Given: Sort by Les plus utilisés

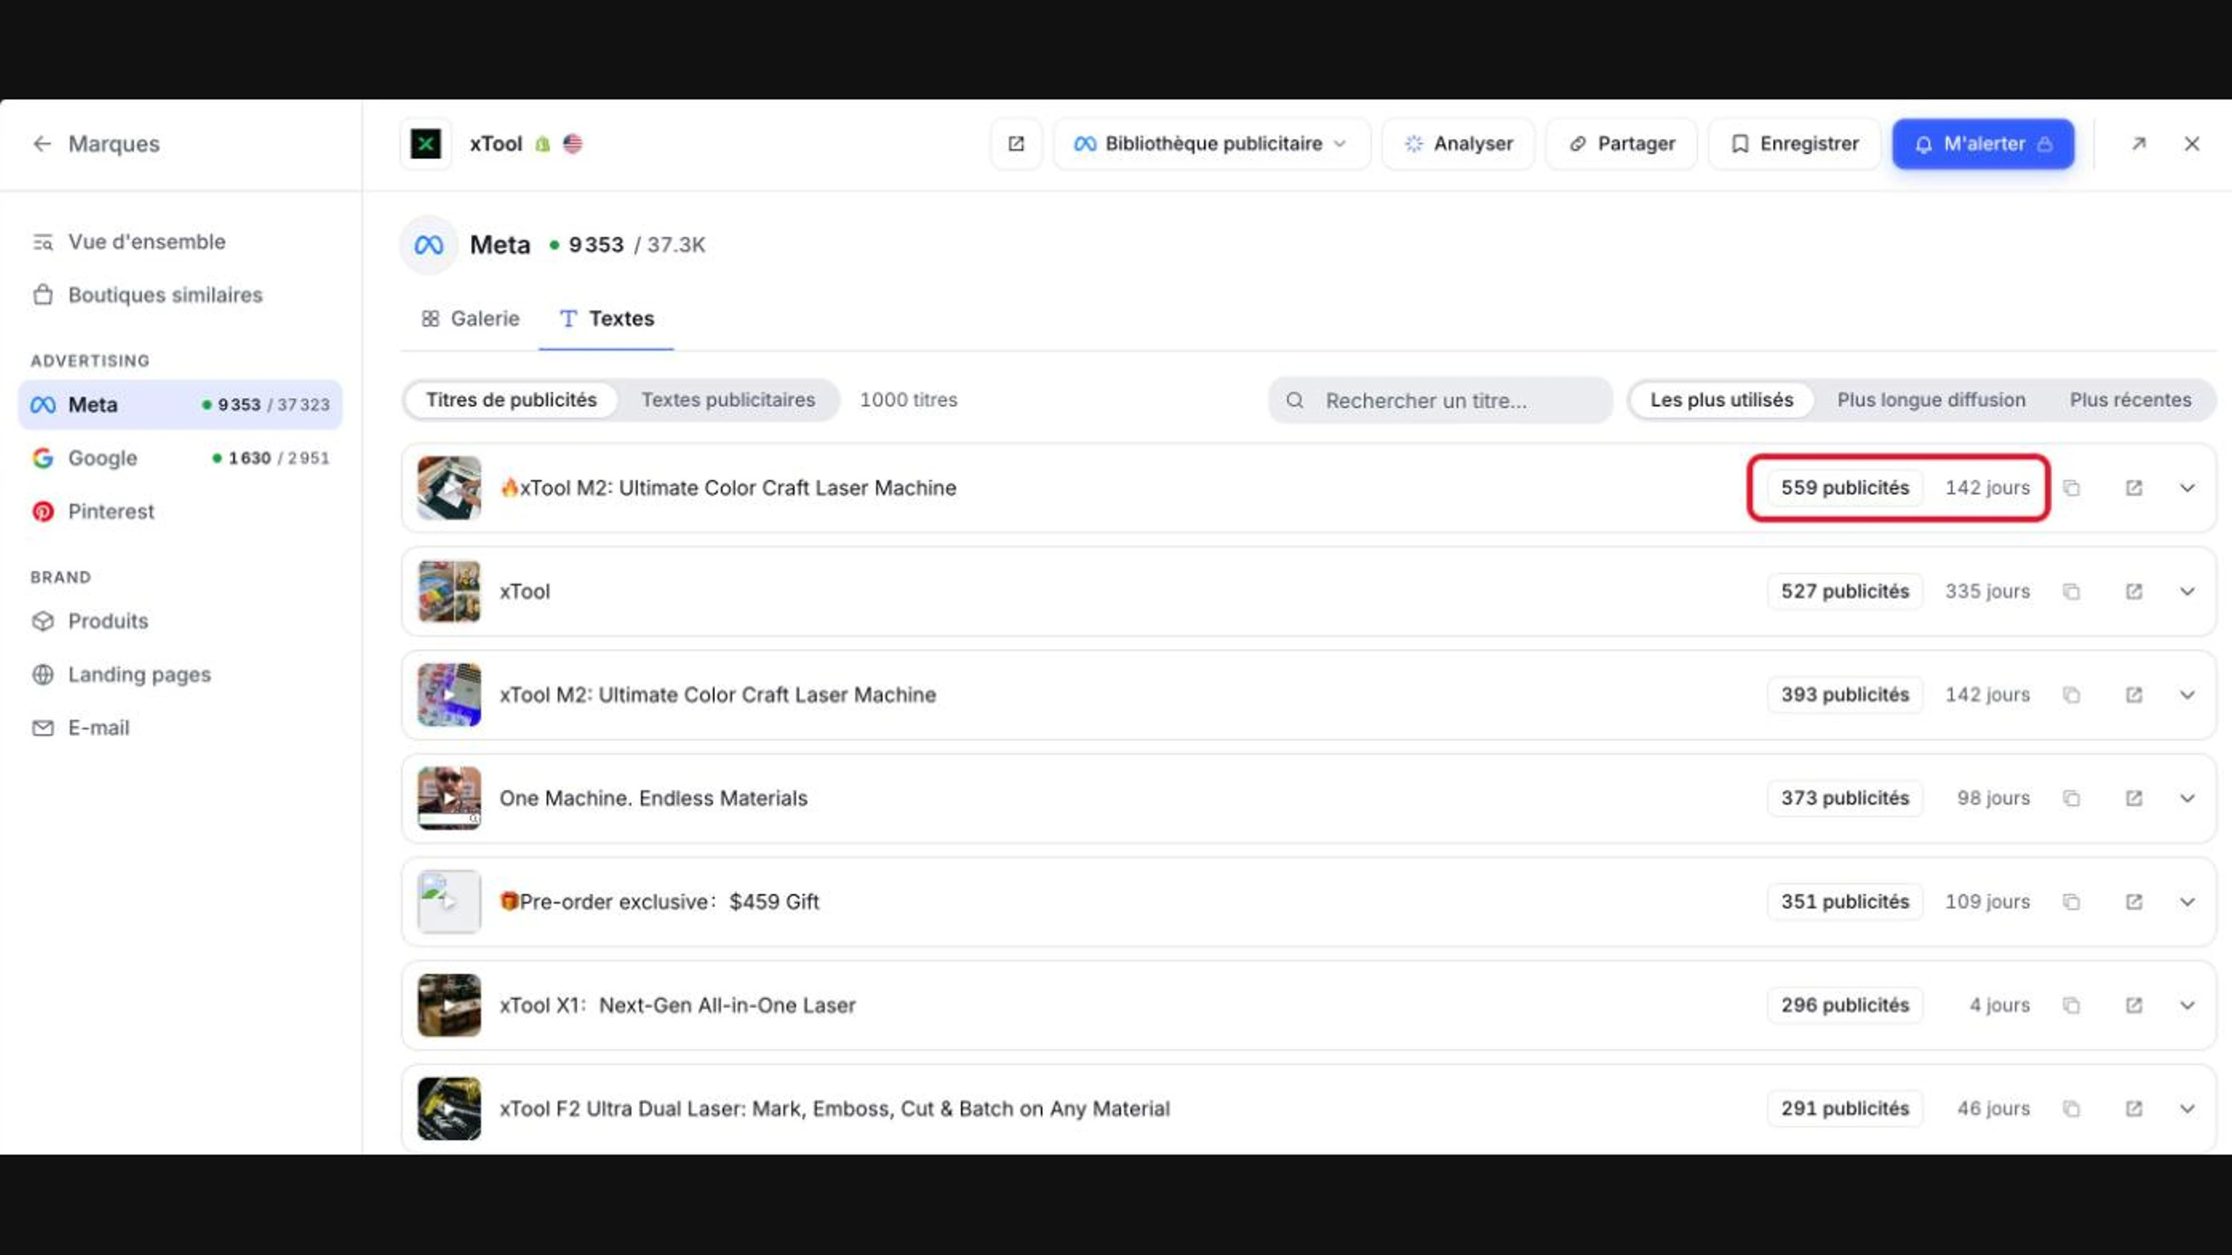Looking at the screenshot, I should 1721,400.
